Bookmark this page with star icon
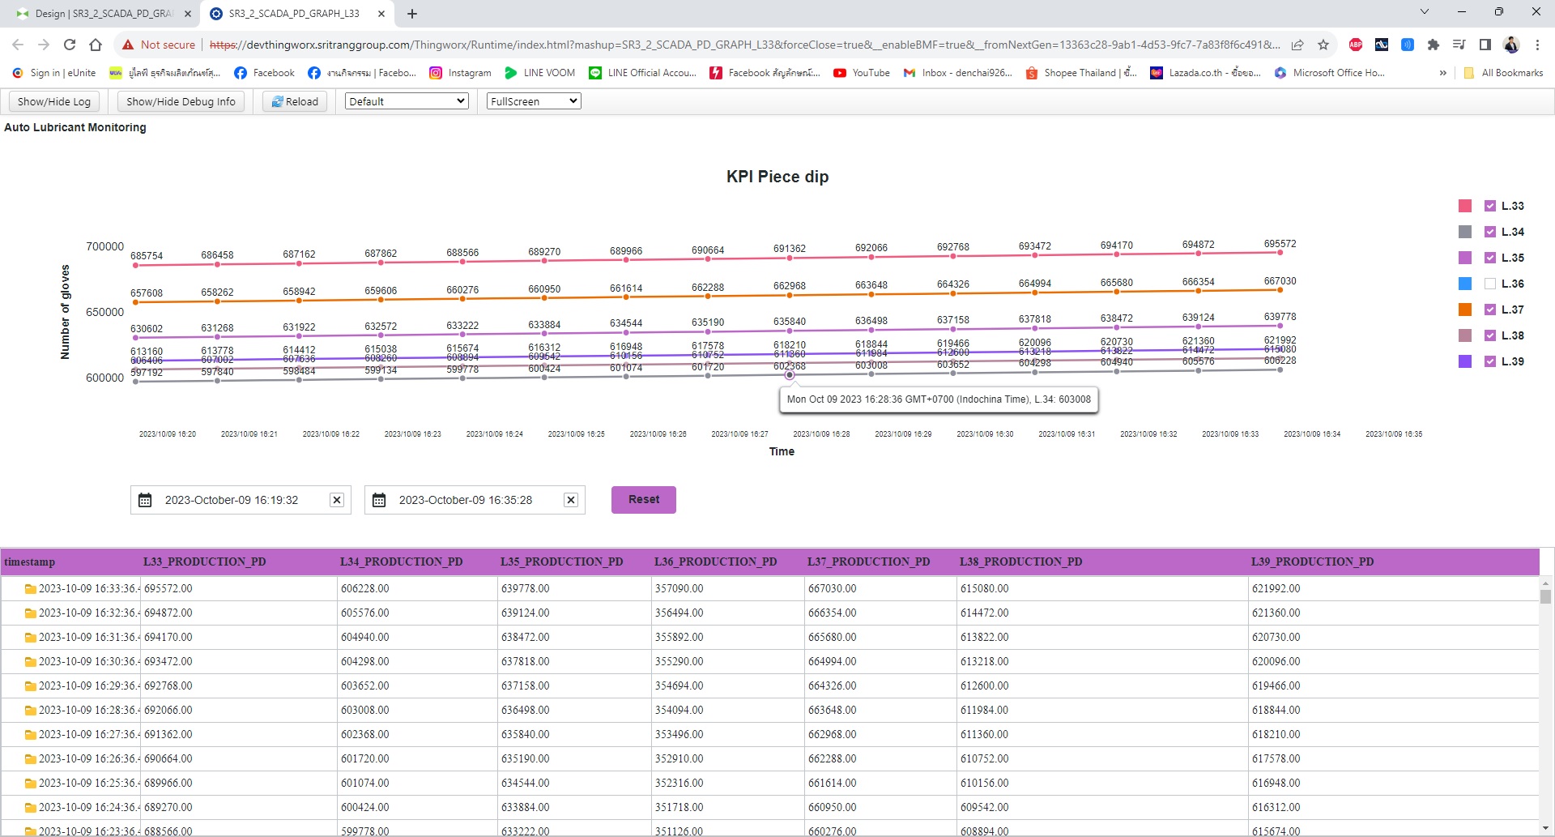This screenshot has width=1555, height=837. point(1323,45)
